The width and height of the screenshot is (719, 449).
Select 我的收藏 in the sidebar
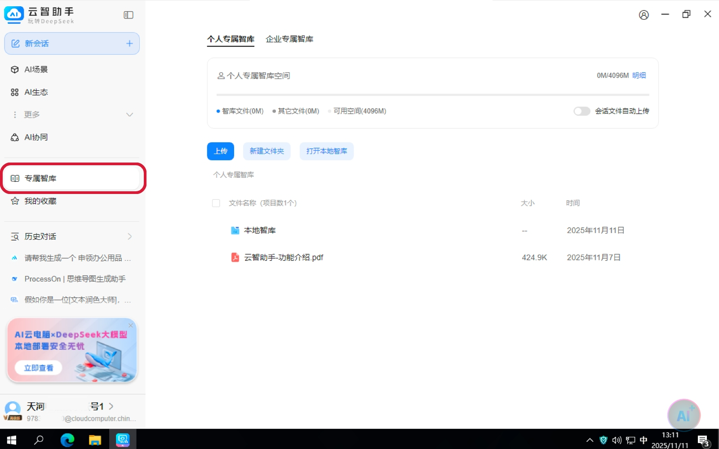pyautogui.click(x=40, y=201)
